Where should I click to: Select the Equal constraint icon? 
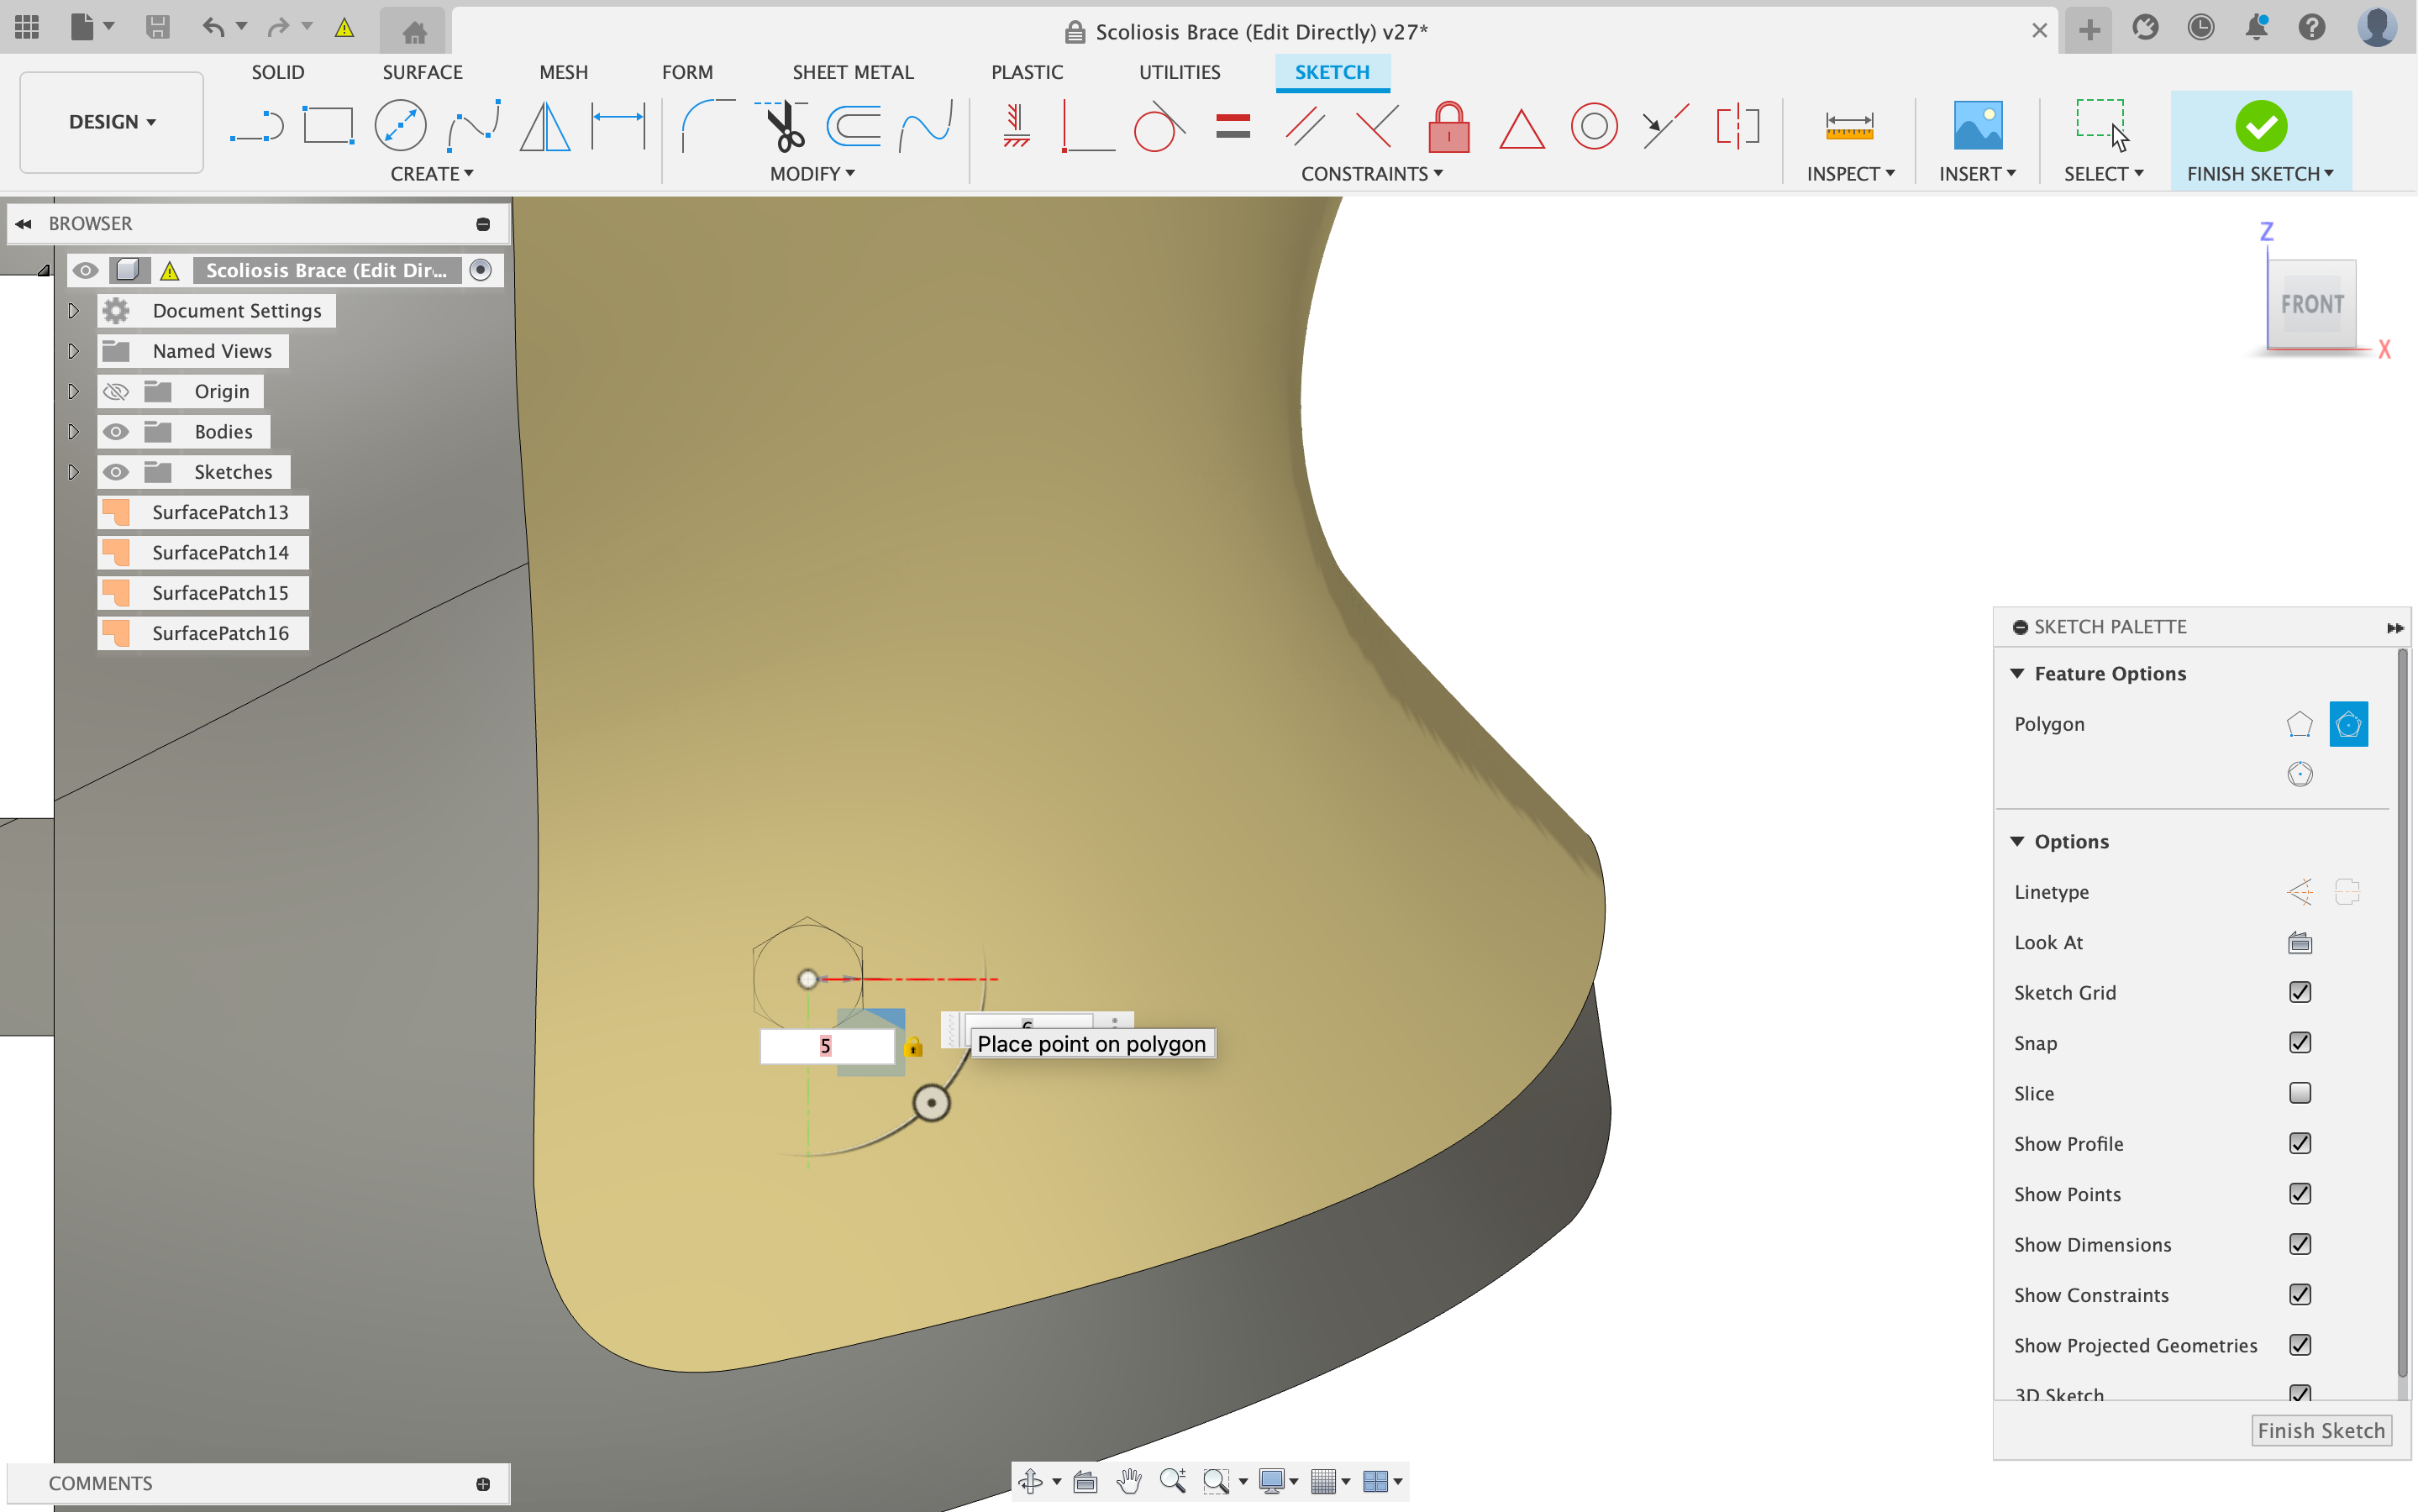[x=1233, y=127]
